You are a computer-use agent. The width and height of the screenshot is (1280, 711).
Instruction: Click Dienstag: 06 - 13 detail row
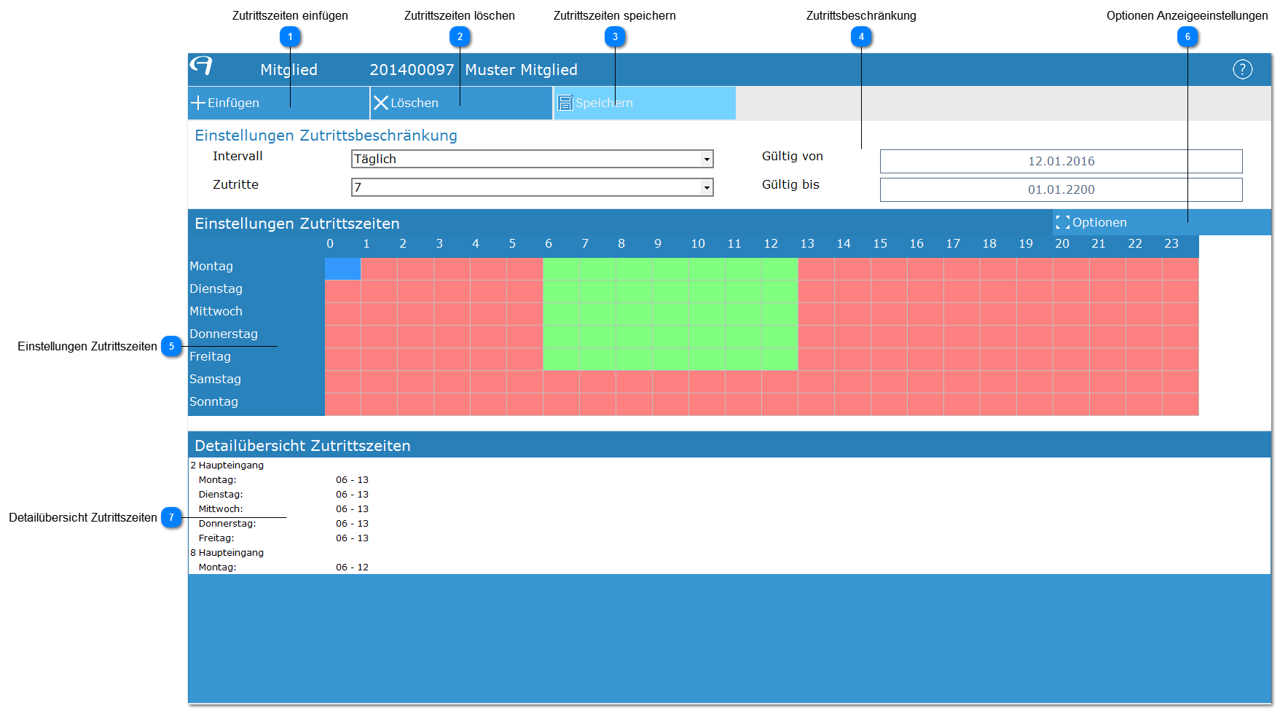[x=283, y=495]
